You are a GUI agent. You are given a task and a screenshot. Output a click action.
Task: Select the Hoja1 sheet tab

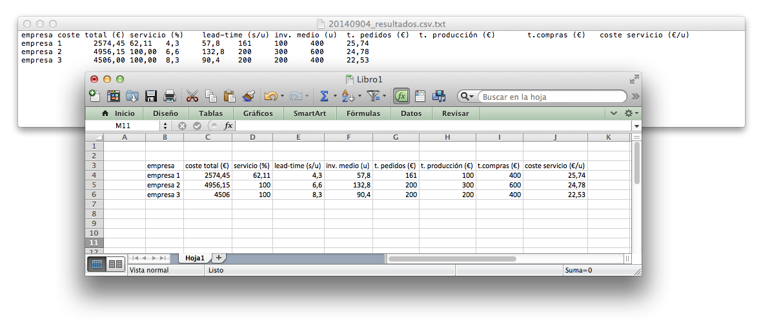pyautogui.click(x=194, y=258)
